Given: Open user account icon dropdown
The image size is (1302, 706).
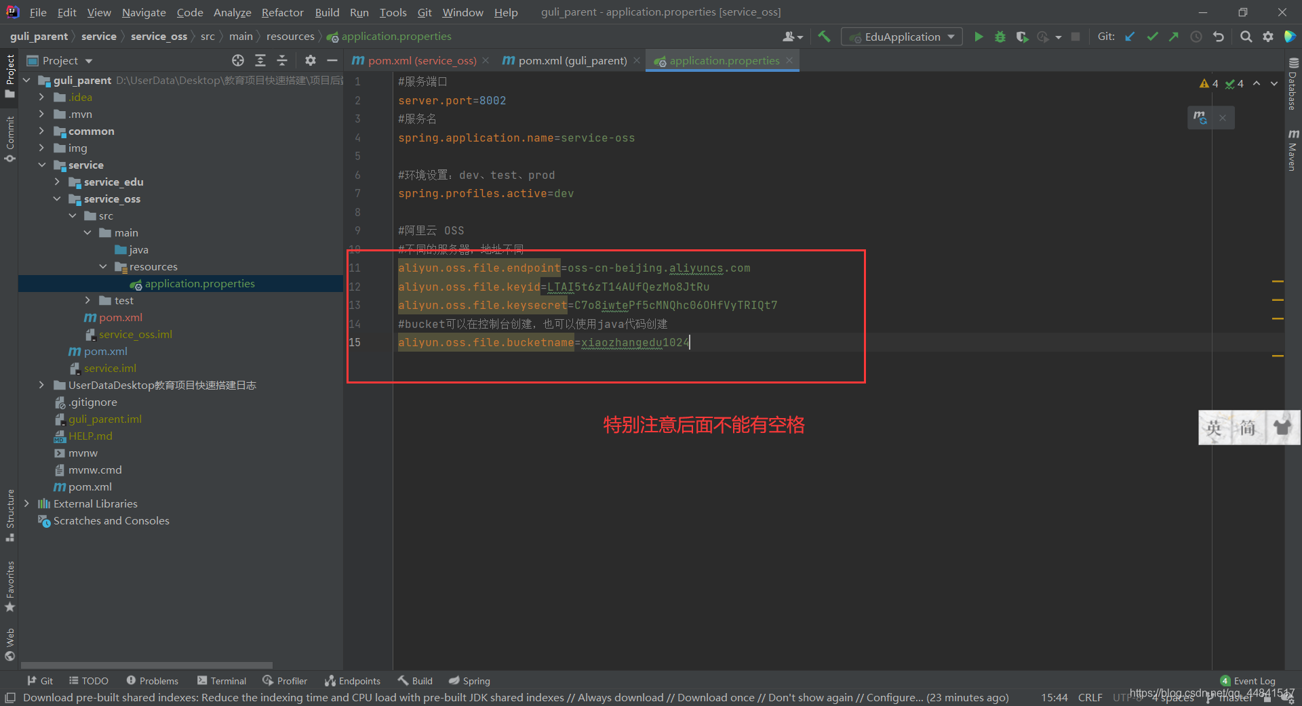Looking at the screenshot, I should (792, 37).
